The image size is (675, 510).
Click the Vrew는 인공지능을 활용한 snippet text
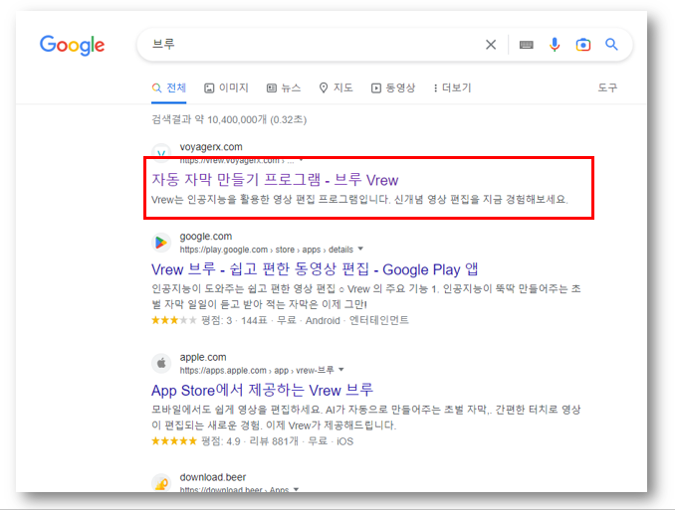359,200
